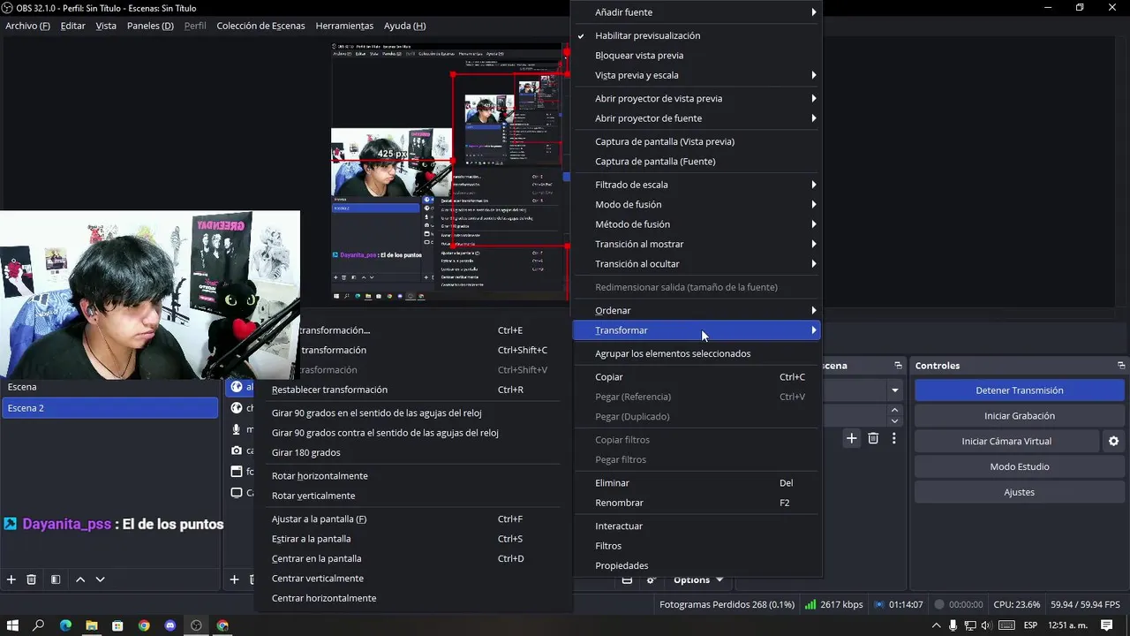Screen dimensions: 1130x636
Task: Click the green bitrate bars status icon
Action: coord(810,605)
